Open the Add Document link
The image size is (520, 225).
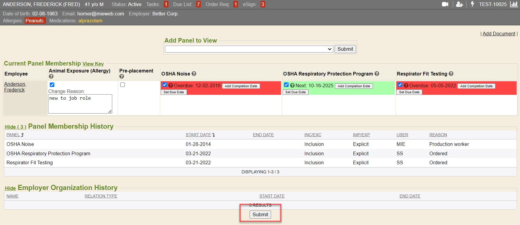(499, 34)
